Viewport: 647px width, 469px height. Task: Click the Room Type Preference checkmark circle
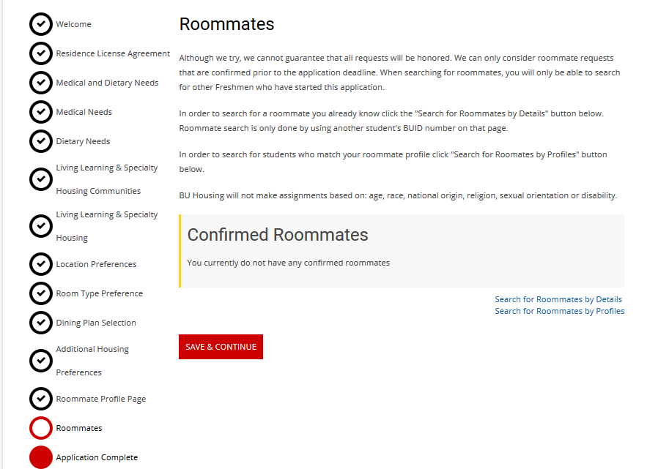41,293
